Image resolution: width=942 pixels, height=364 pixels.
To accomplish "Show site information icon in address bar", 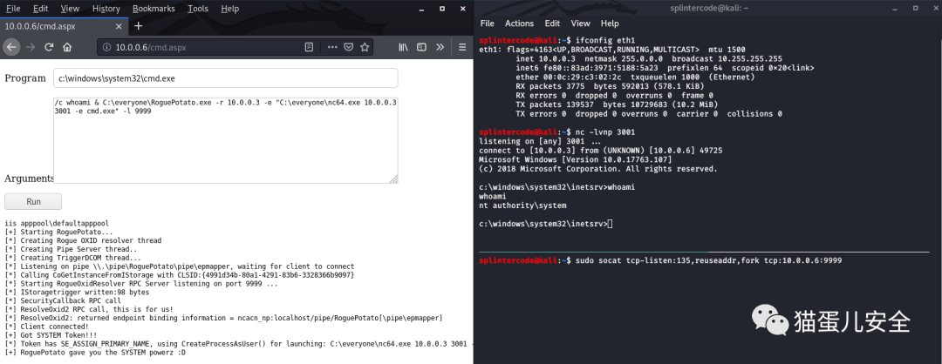I will tap(106, 47).
